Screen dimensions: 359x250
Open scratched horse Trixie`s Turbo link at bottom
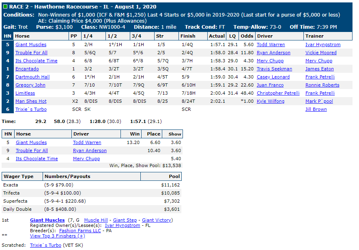click(x=45, y=245)
